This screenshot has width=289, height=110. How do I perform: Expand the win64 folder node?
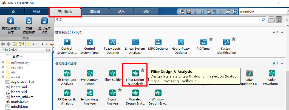(2, 77)
